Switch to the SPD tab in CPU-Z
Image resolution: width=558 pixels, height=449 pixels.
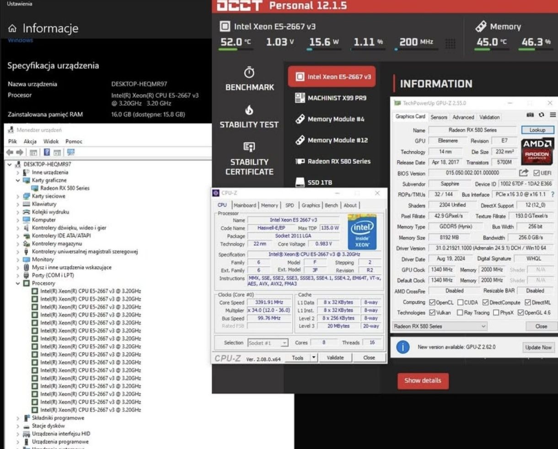coord(290,205)
